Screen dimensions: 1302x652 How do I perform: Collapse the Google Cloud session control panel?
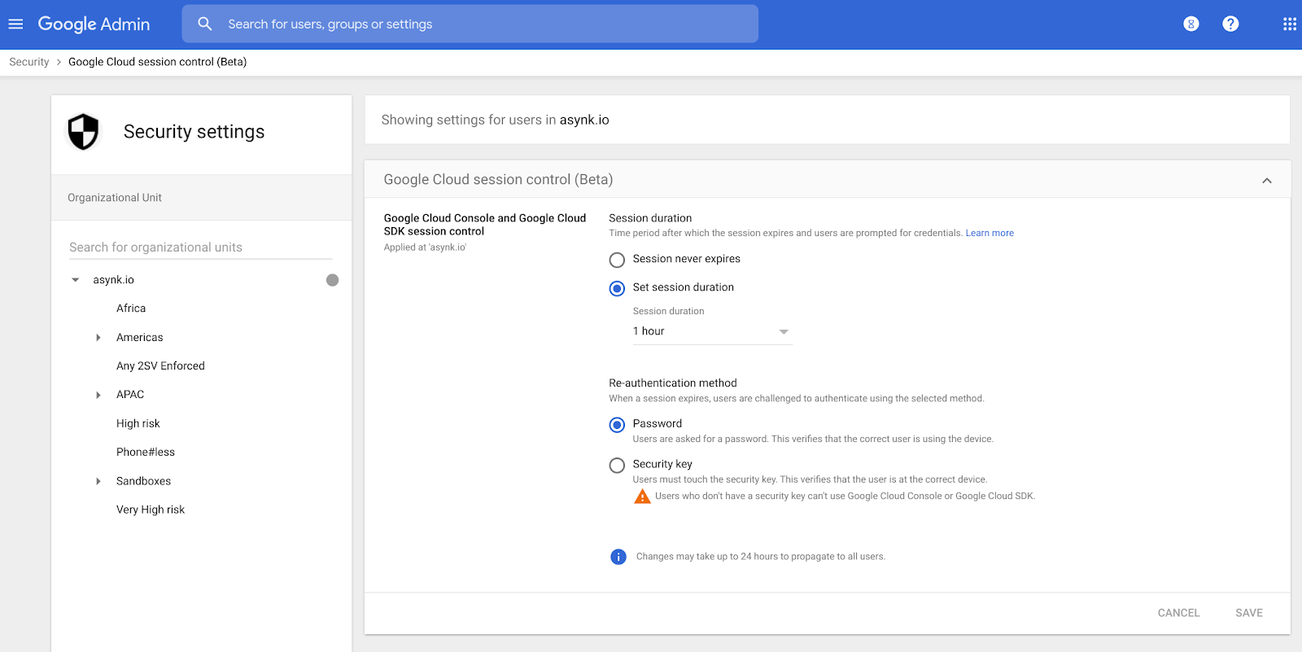point(1267,181)
